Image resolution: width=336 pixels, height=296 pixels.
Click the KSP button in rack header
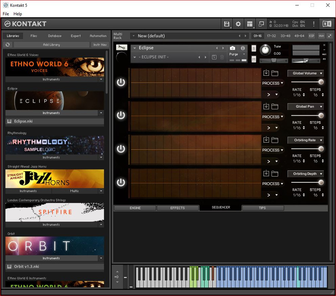point(311,36)
